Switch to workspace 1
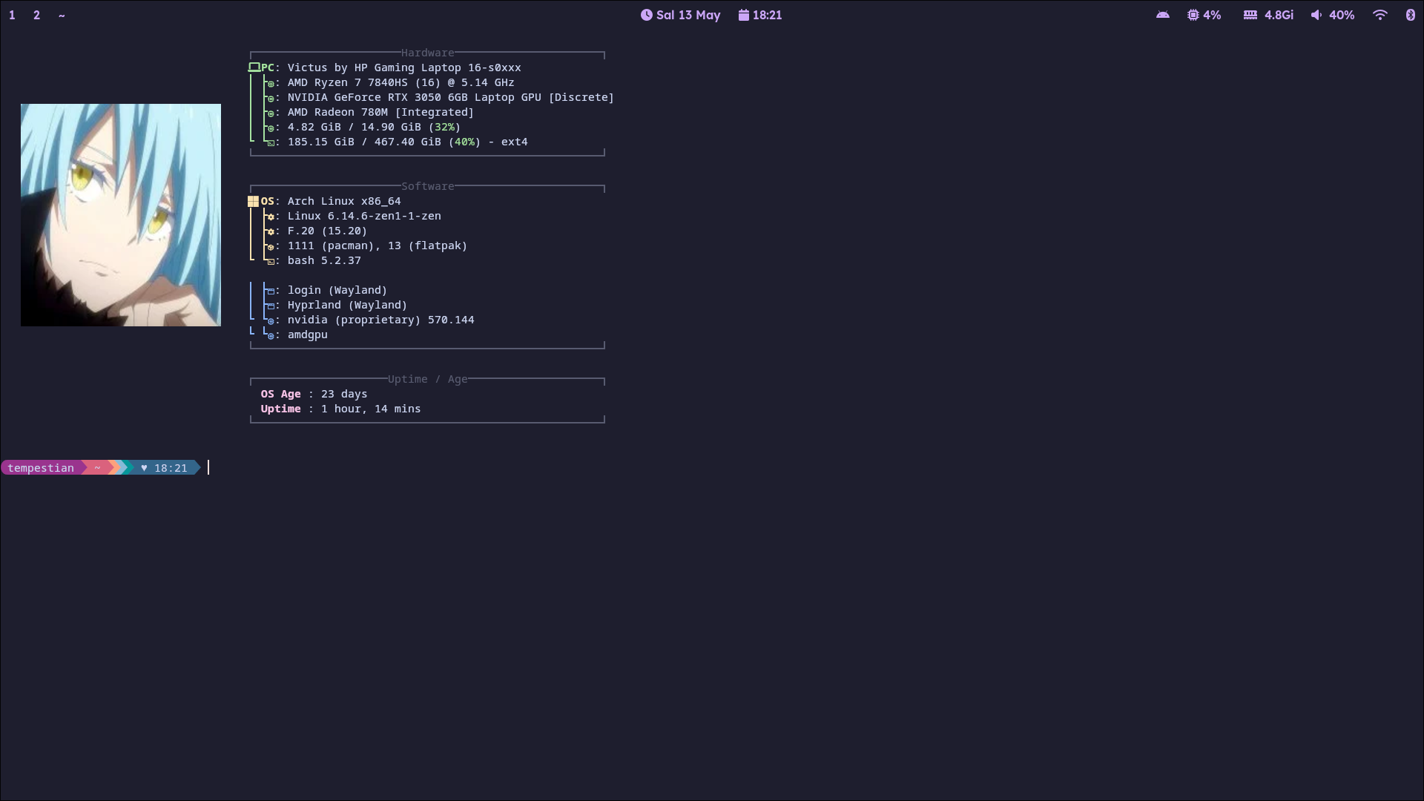Viewport: 1424px width, 801px height. click(12, 15)
